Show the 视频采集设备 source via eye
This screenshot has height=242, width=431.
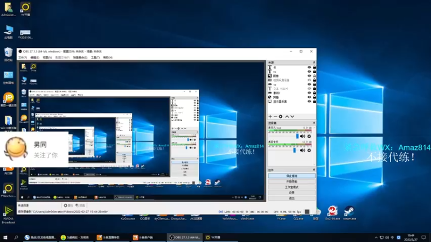click(309, 80)
